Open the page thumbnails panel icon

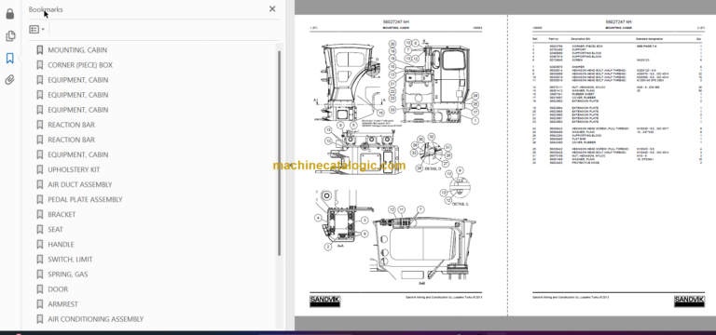10,36
